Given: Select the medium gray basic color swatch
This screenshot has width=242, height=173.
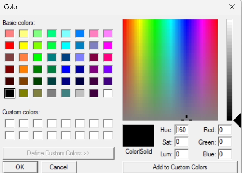Looking at the screenshot, I should [52, 93].
